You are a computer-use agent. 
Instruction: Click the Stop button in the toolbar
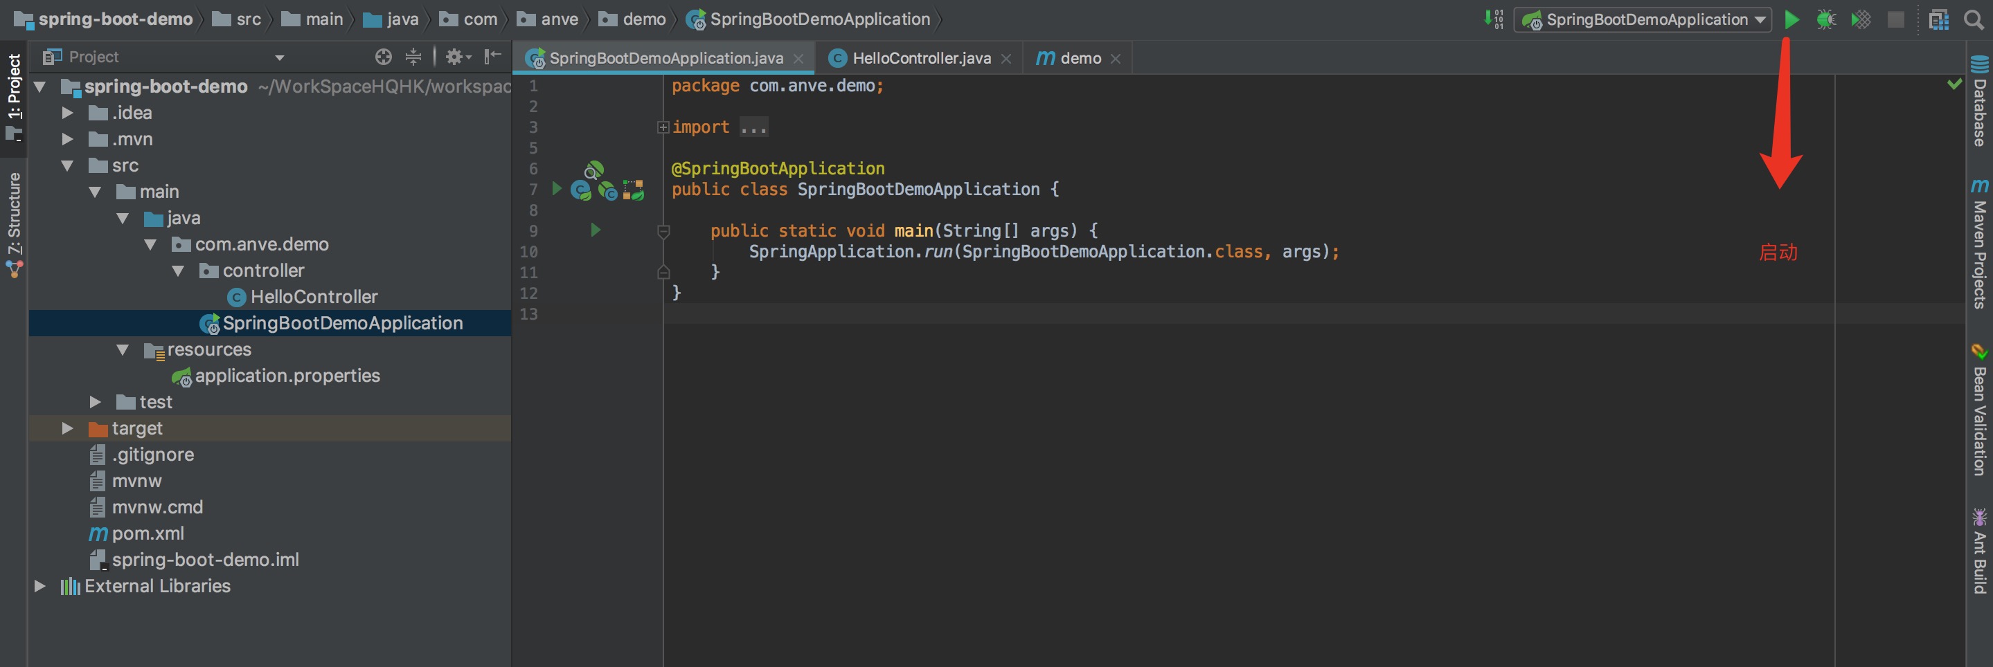click(1895, 19)
